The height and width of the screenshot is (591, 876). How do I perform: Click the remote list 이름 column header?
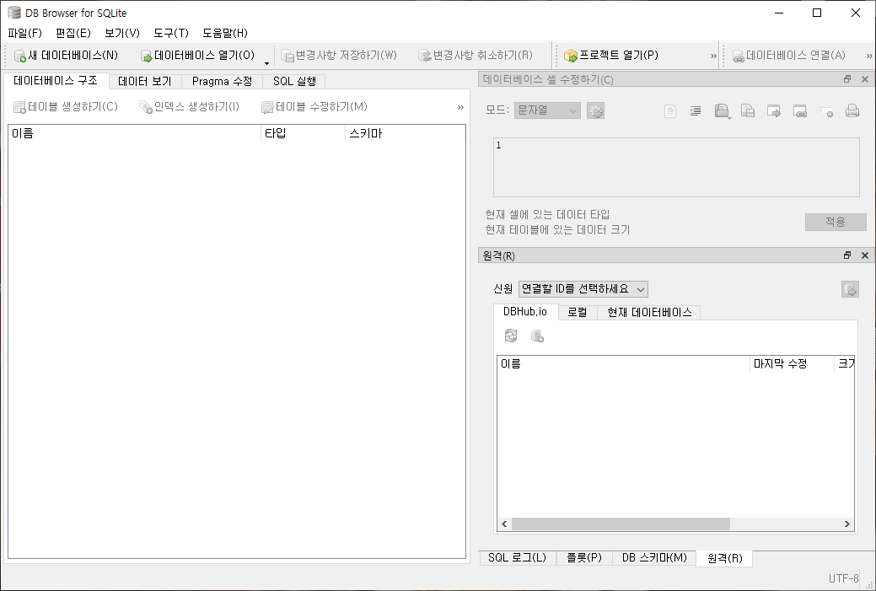(x=623, y=363)
